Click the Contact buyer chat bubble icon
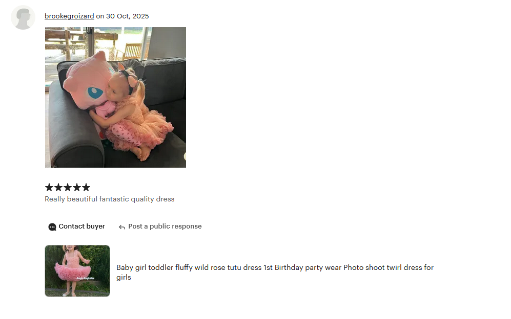 click(x=52, y=227)
